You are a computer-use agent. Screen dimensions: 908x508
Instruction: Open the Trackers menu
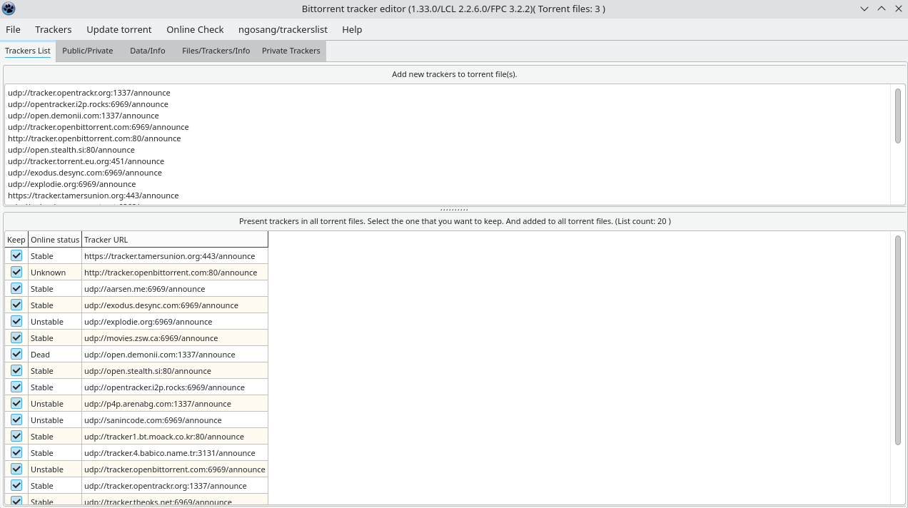tap(53, 29)
